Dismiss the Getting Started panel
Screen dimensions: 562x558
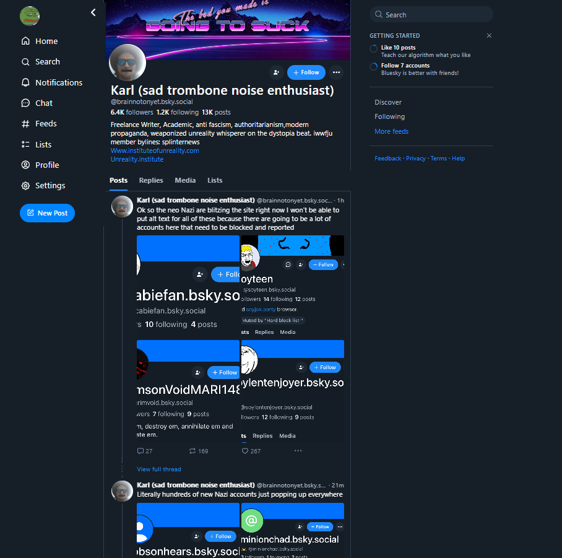[x=489, y=35]
